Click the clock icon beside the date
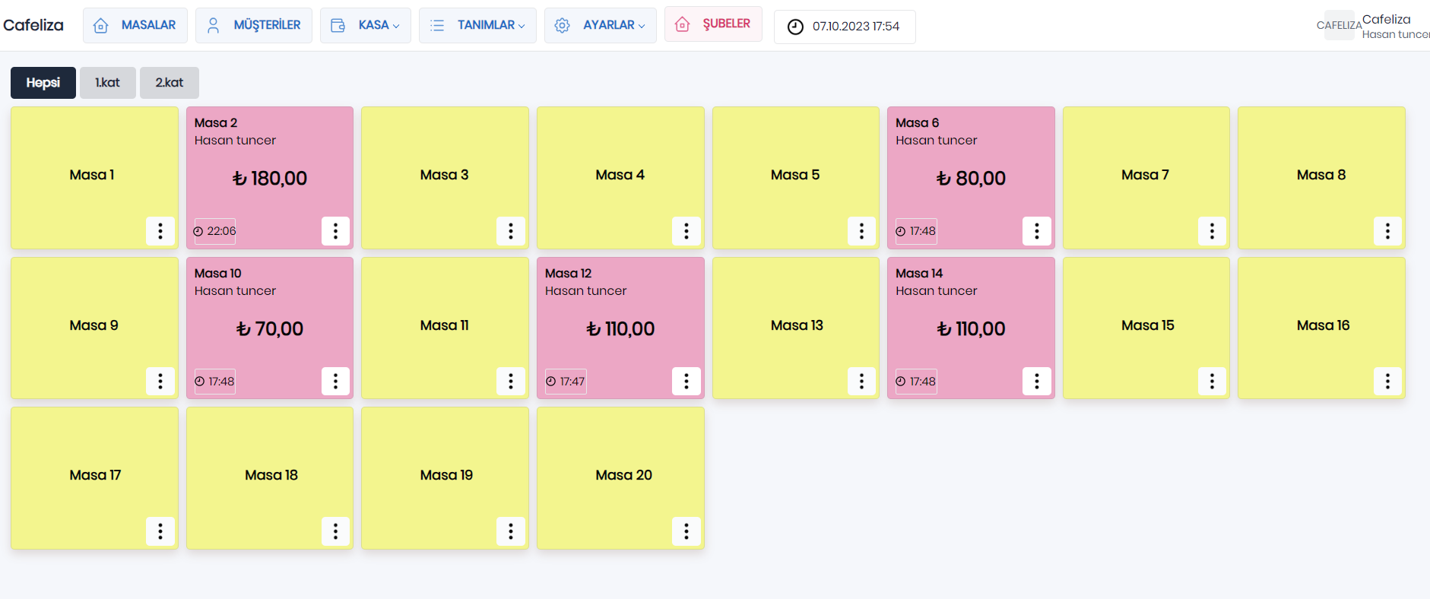This screenshot has width=1430, height=599. pos(795,27)
